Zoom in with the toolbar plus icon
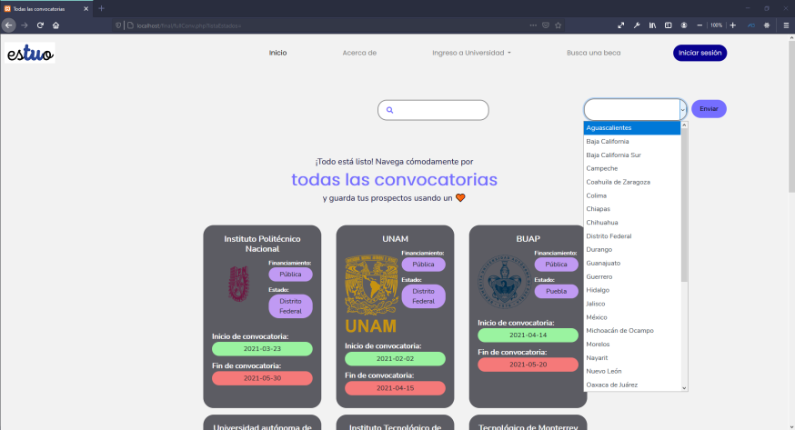Image resolution: width=795 pixels, height=430 pixels. (x=732, y=25)
